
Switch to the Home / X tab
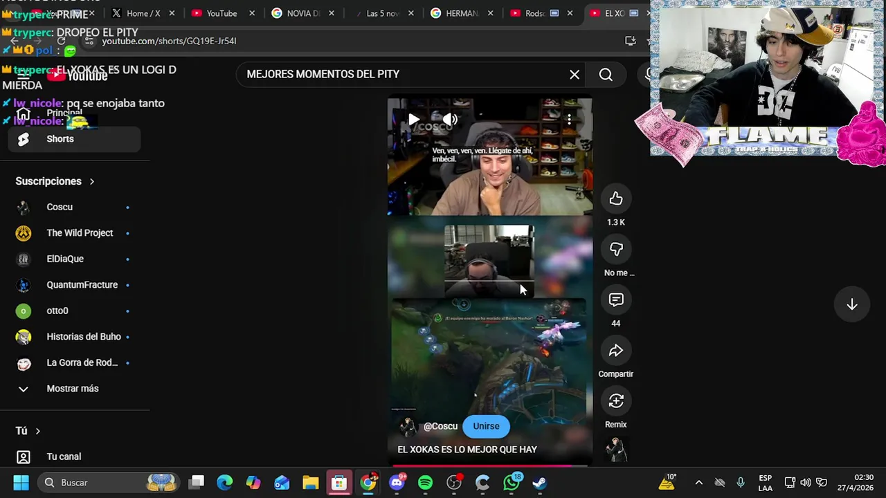click(143, 13)
